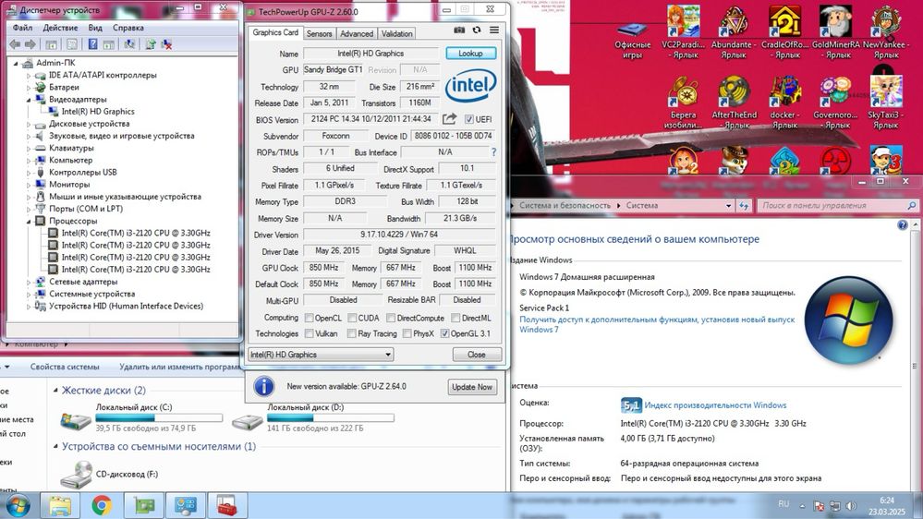Toggle OpenGL 3.1 checkbox
The image size is (923, 519).
445,333
